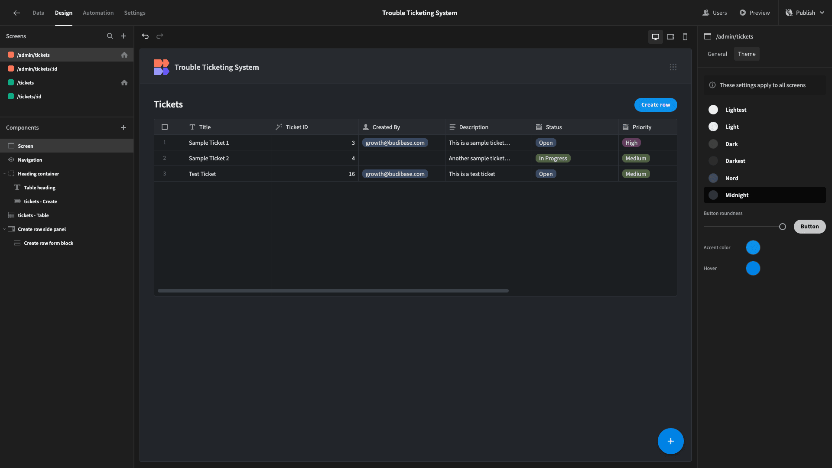Select the /tickets/:id screen
Image resolution: width=832 pixels, height=468 pixels.
point(67,97)
